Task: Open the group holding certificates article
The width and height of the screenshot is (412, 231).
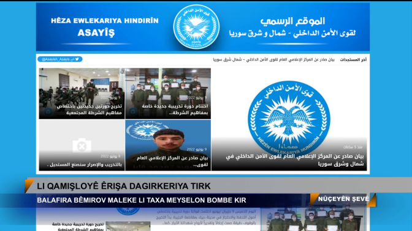Action: pos(168,94)
